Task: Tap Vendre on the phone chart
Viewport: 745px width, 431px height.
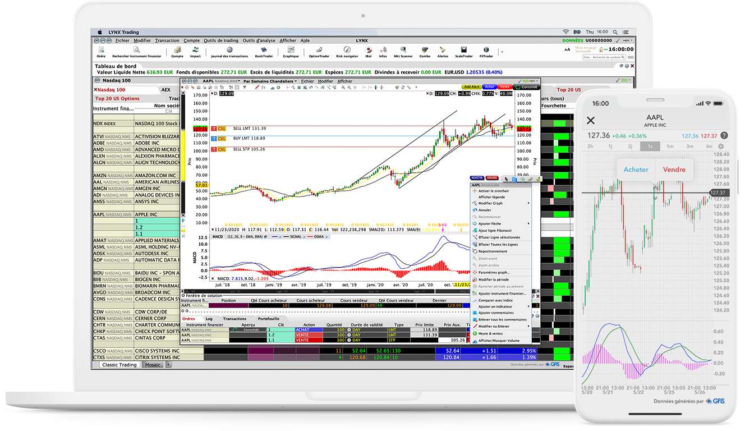Action: 674,169
